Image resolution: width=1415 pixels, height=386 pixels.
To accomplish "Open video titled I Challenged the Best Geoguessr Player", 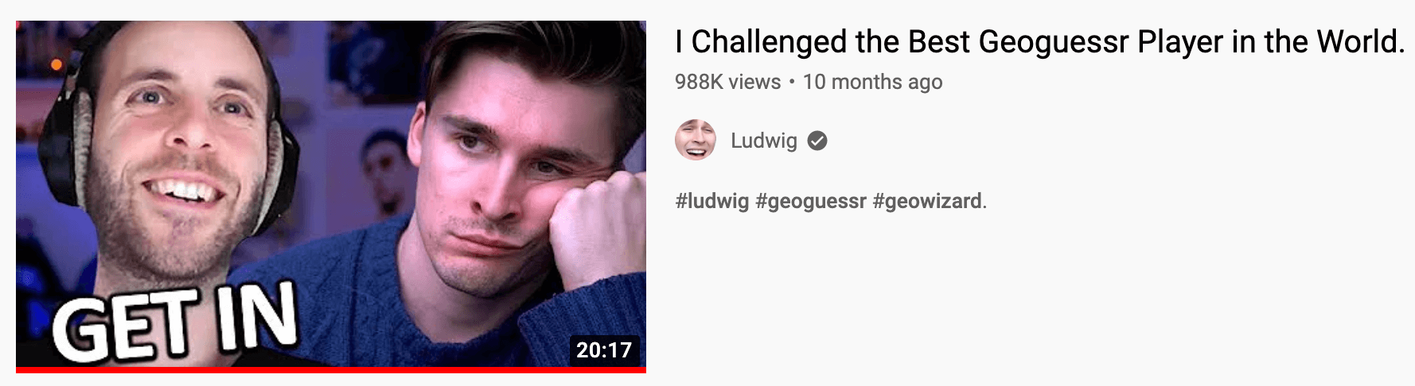I will [x=1040, y=42].
